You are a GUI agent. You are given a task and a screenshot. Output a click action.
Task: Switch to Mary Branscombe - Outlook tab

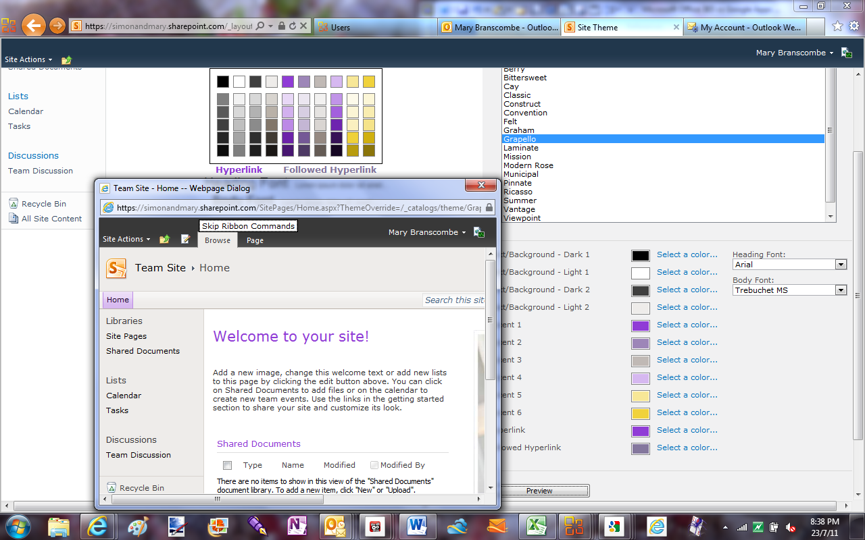[499, 27]
